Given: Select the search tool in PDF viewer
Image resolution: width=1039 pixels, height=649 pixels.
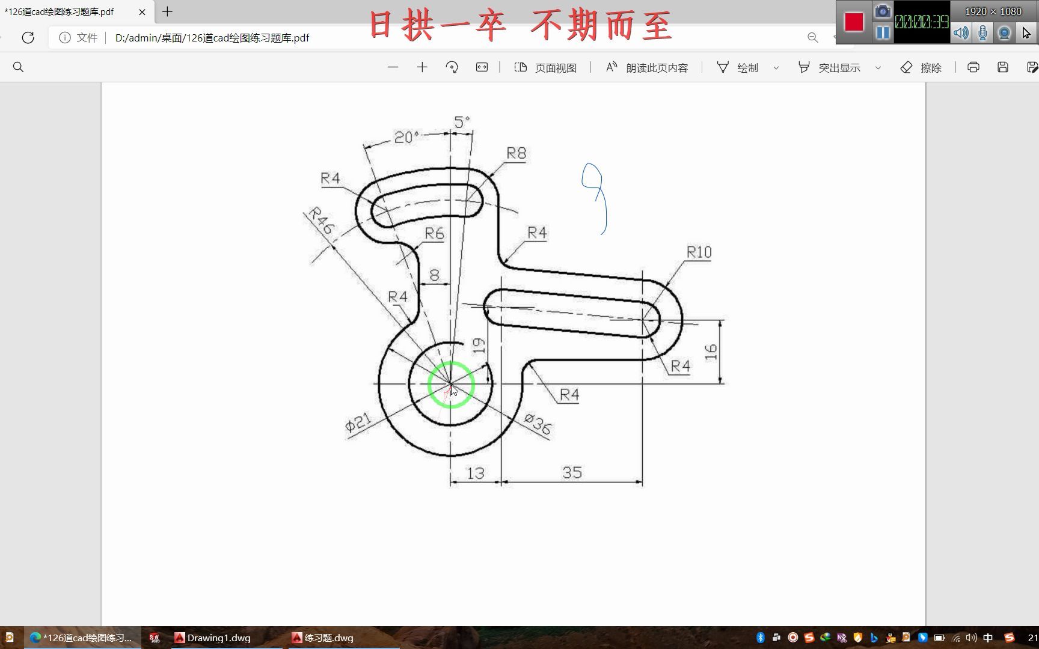Looking at the screenshot, I should 18,67.
